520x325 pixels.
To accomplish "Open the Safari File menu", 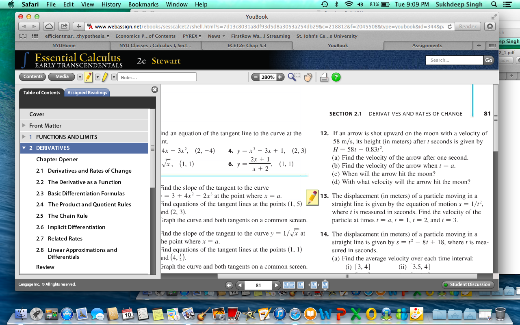I will coord(51,4).
